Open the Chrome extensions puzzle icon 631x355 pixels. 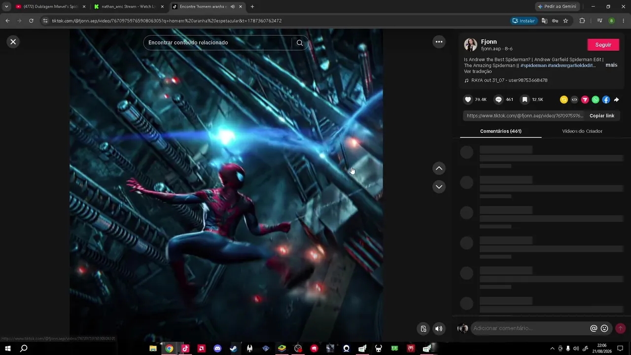(x=582, y=21)
